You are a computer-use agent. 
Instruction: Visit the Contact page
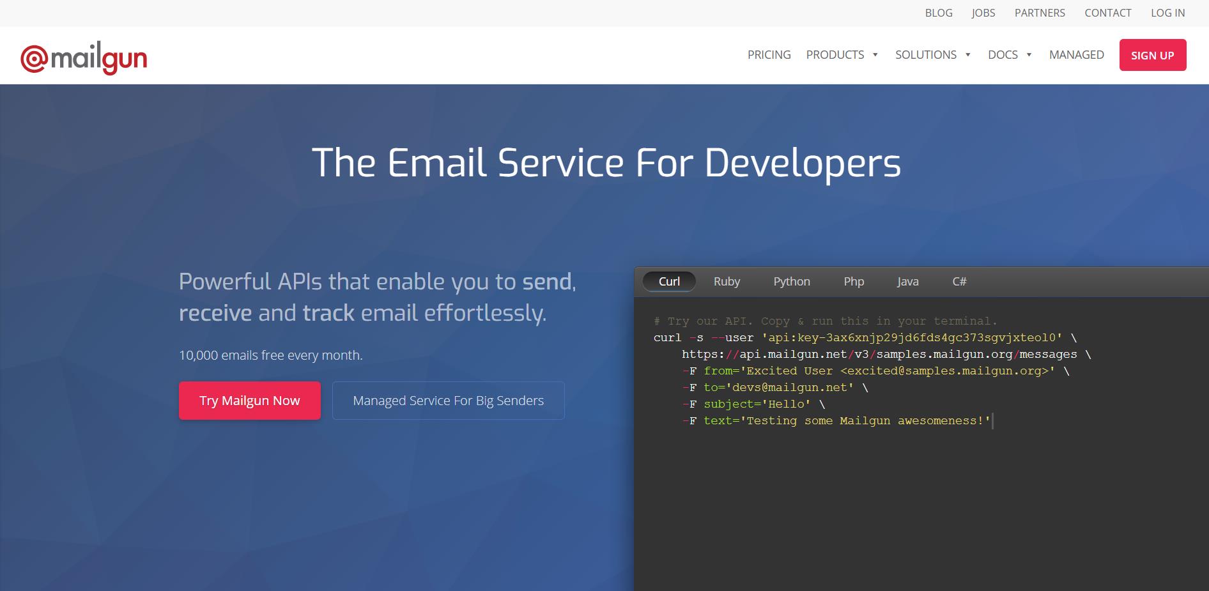click(1107, 13)
